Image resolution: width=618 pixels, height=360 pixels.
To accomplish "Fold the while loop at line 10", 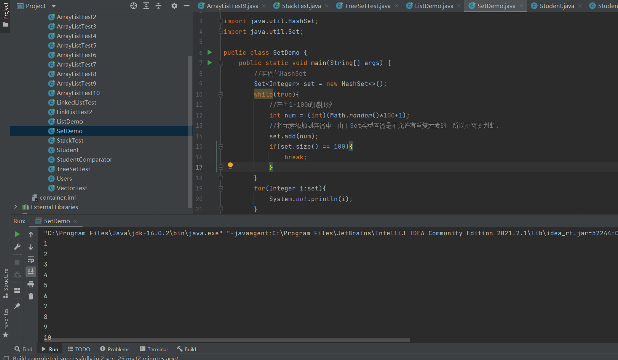I will point(221,95).
